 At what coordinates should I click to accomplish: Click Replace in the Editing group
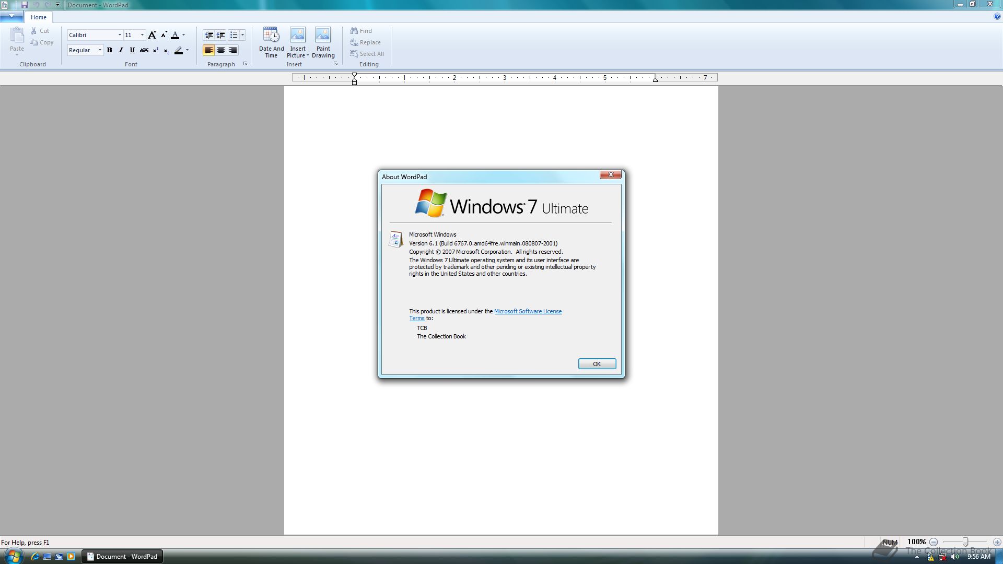click(365, 42)
